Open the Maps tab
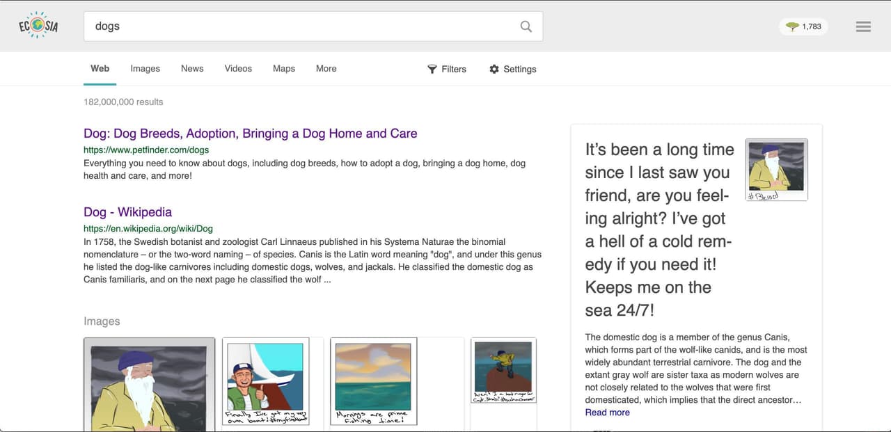 (x=284, y=68)
